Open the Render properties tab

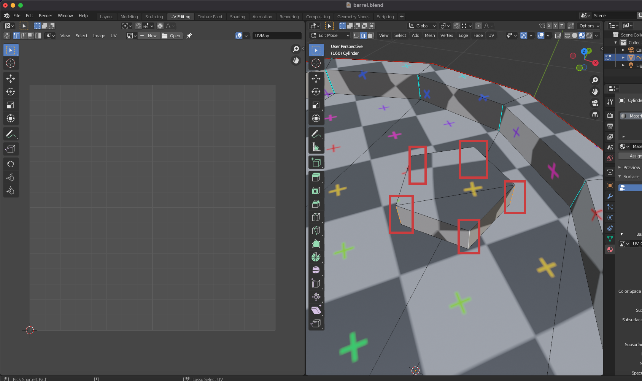[610, 115]
